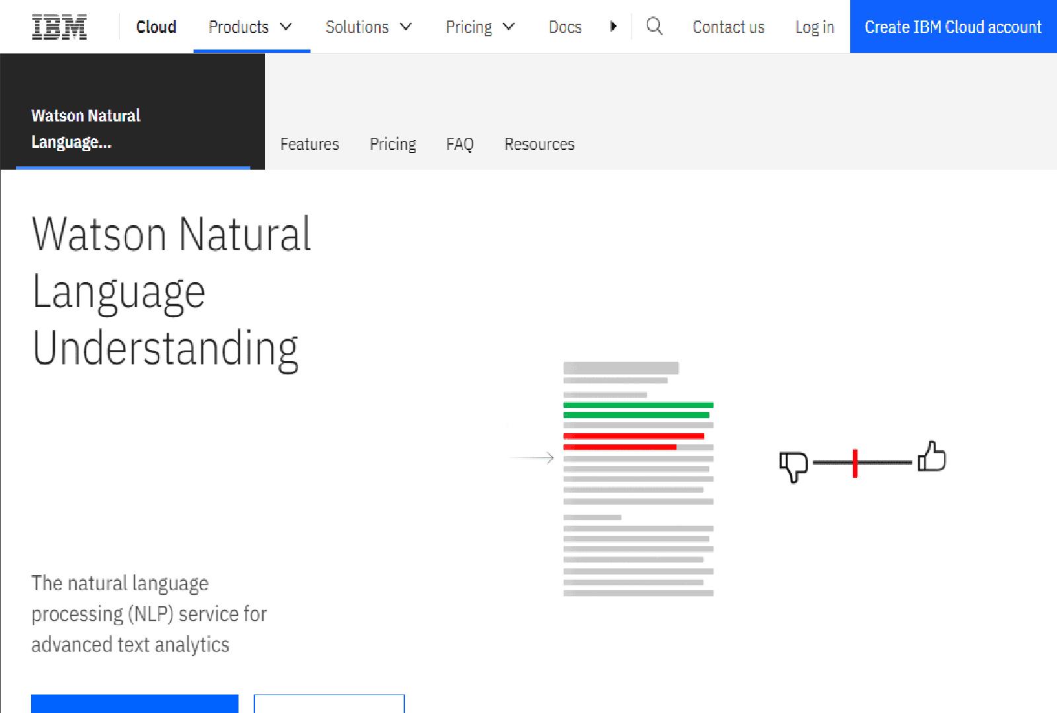Click the Cloud menu item
Image resolution: width=1057 pixels, height=713 pixels.
pos(156,27)
